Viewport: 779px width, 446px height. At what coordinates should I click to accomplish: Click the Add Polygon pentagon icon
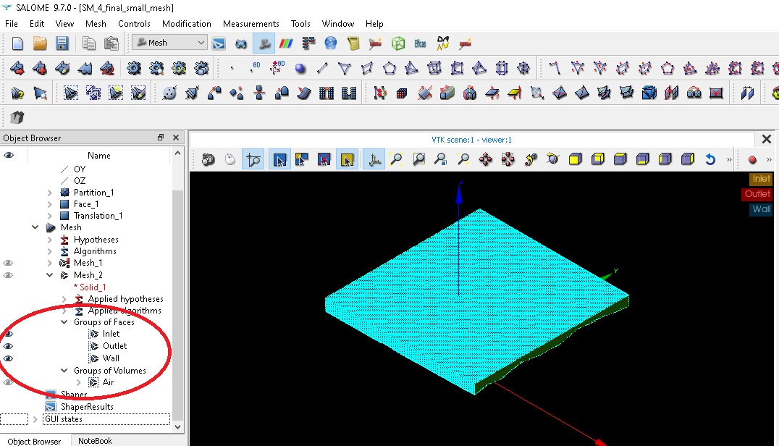pos(389,68)
